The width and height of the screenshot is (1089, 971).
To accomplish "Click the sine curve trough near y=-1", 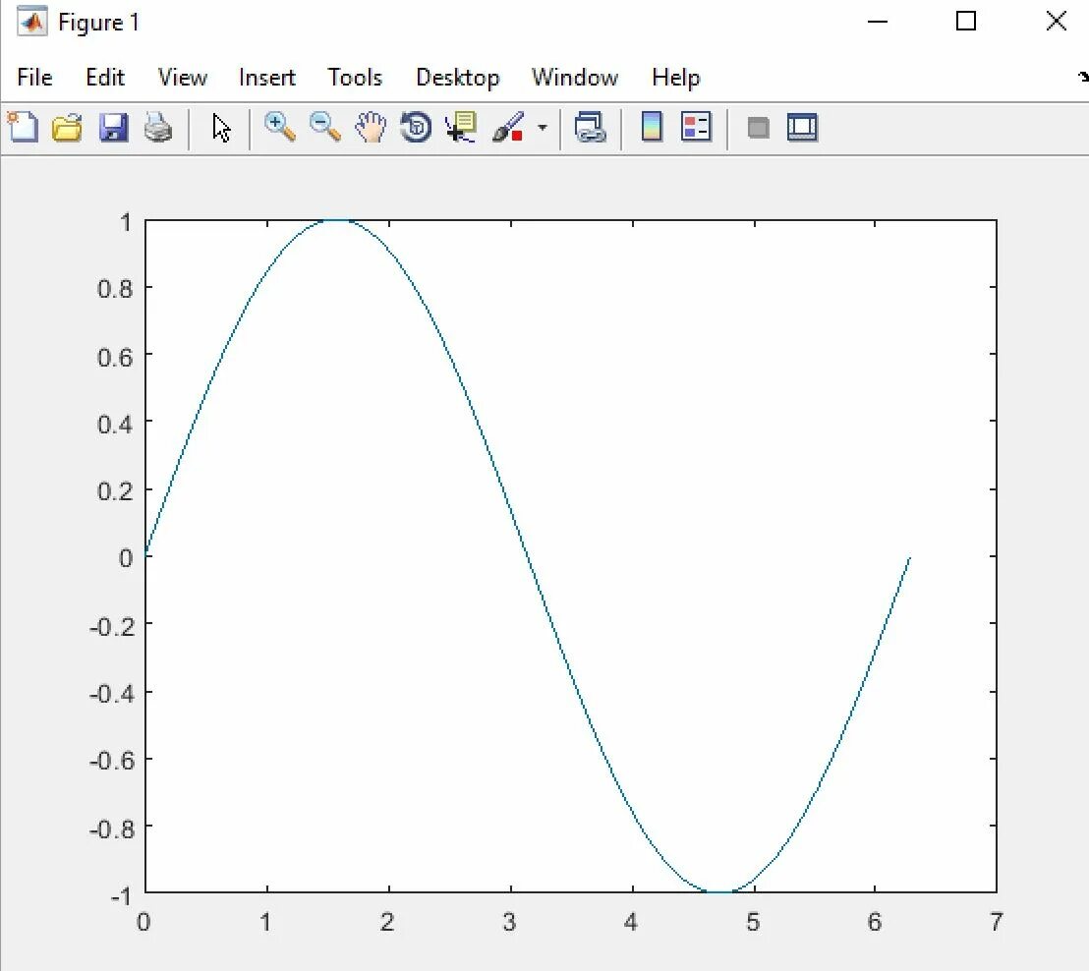I will [720, 890].
